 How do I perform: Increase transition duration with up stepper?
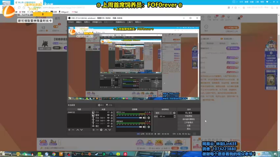175,116
